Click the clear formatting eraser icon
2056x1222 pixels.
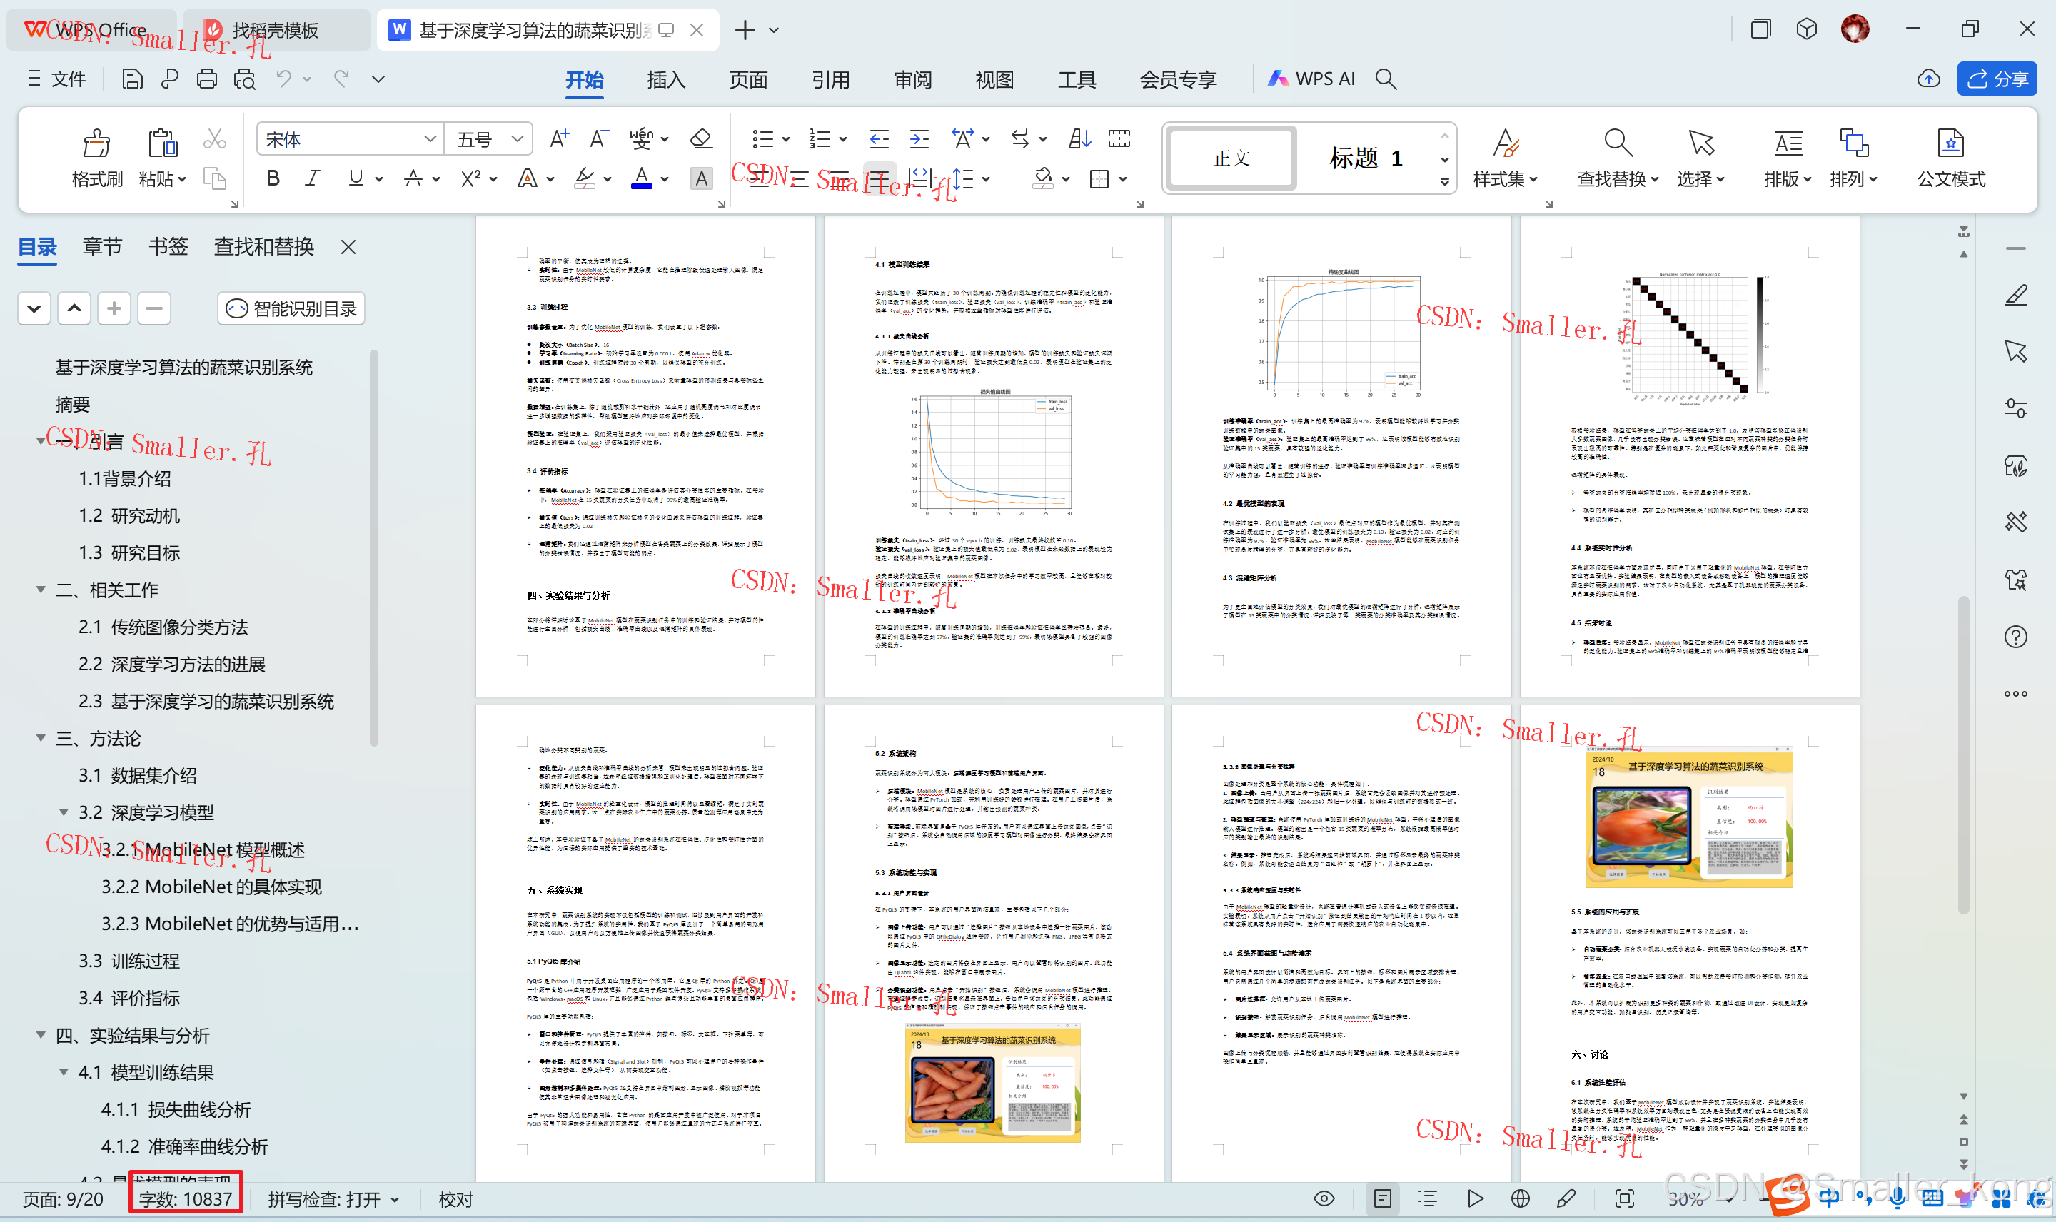click(701, 138)
